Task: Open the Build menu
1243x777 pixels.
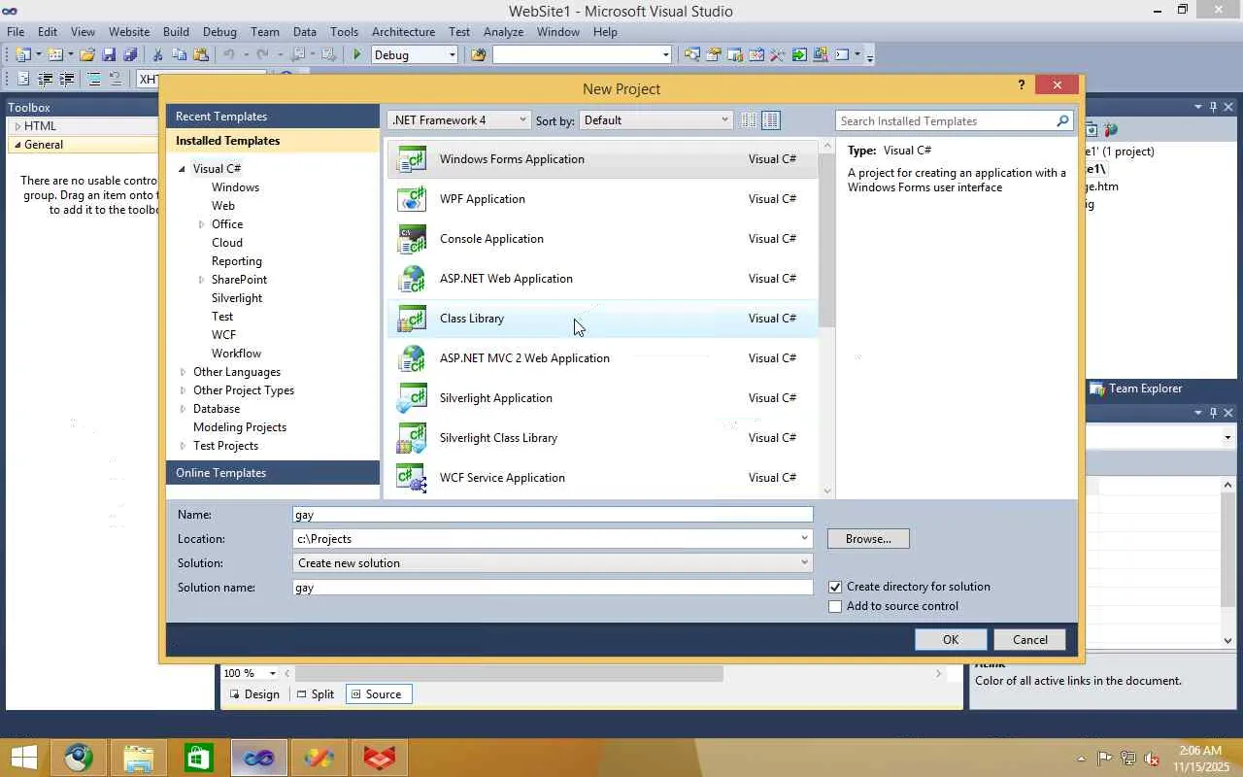Action: 176,32
